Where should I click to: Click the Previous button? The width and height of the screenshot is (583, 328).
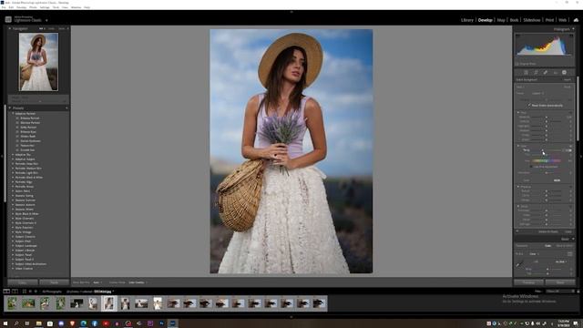click(528, 282)
